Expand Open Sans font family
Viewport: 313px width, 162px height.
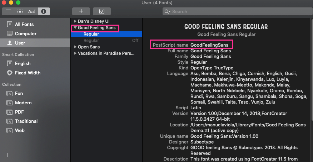pos(75,47)
